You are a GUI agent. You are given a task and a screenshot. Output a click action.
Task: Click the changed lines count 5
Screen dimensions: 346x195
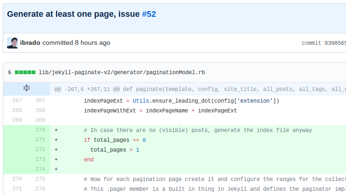(9, 72)
